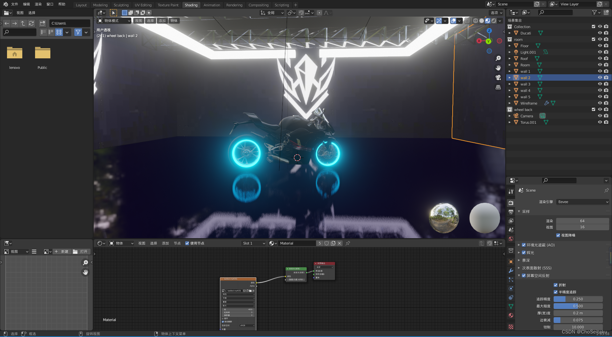Open the 渲染 (Render) top menu
This screenshot has height=337, width=612.
[x=38, y=4]
